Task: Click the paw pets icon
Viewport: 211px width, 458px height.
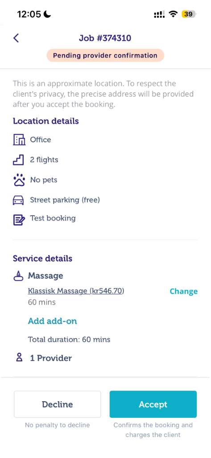Action: click(x=19, y=180)
